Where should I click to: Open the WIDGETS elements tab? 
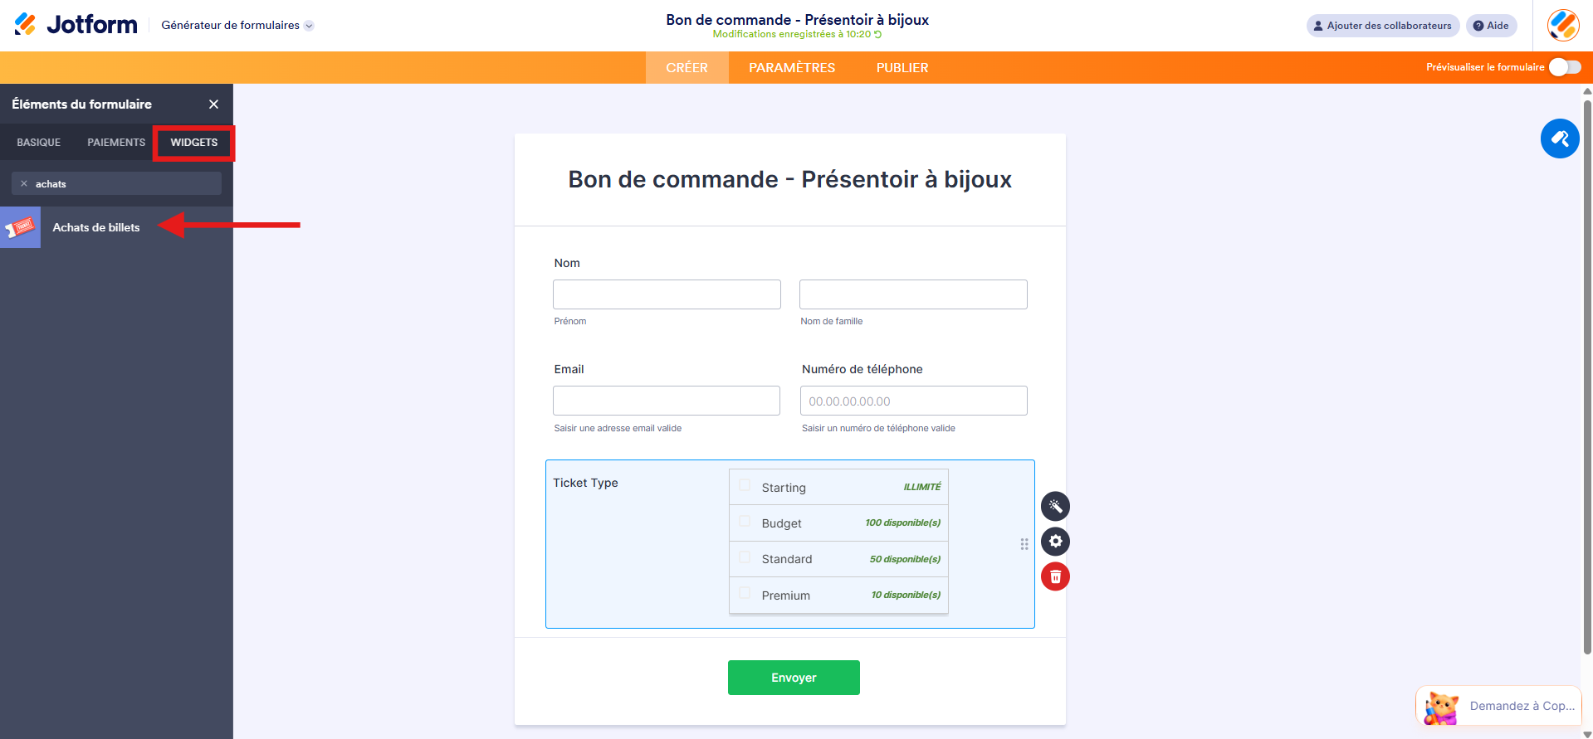point(194,143)
